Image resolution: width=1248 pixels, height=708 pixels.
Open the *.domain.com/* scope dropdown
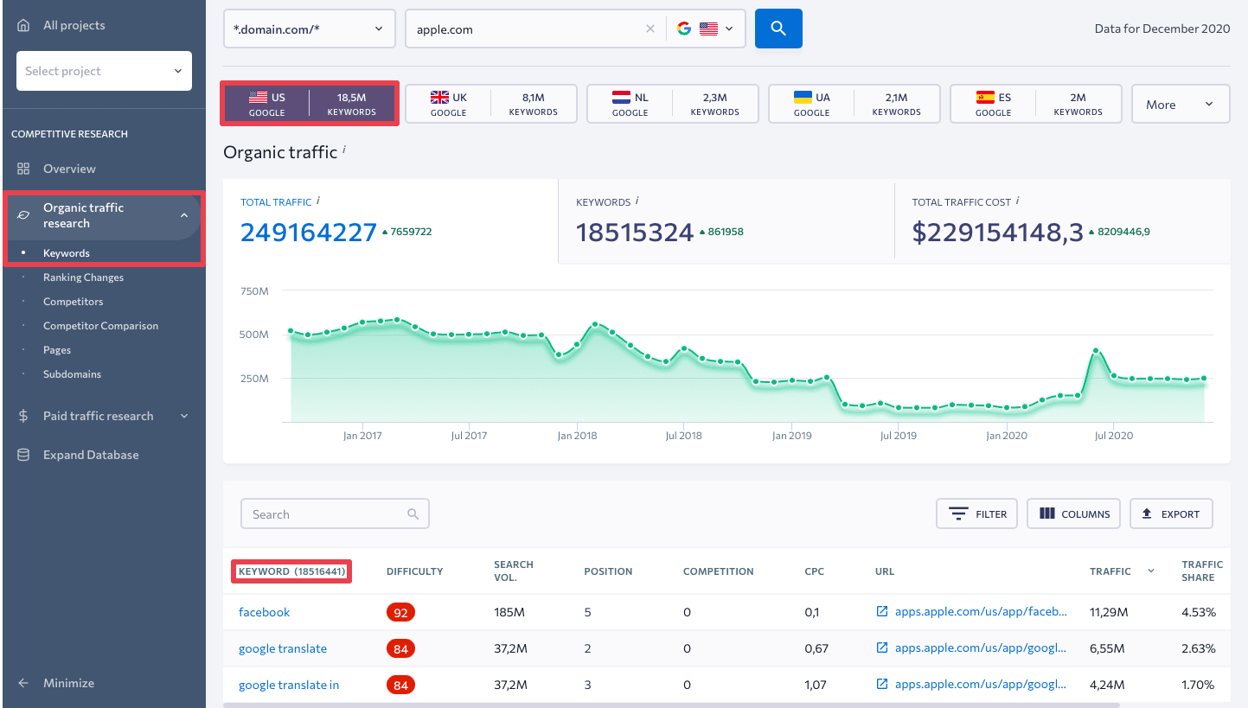click(x=310, y=29)
